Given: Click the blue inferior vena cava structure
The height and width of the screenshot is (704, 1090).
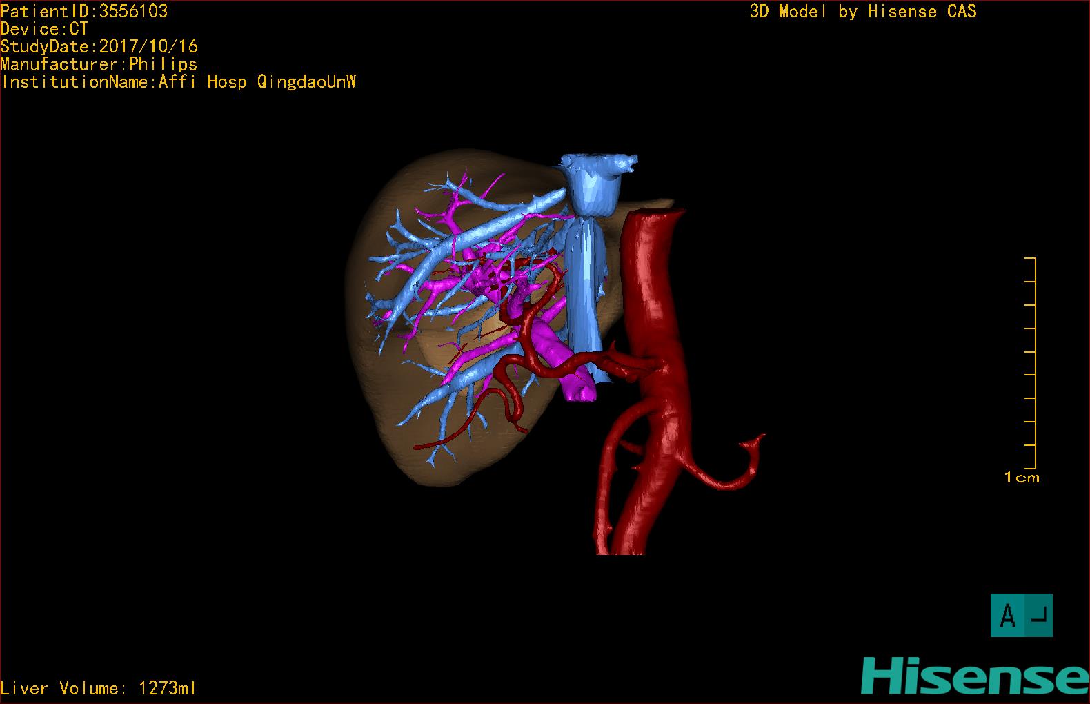Looking at the screenshot, I should coord(586,276).
